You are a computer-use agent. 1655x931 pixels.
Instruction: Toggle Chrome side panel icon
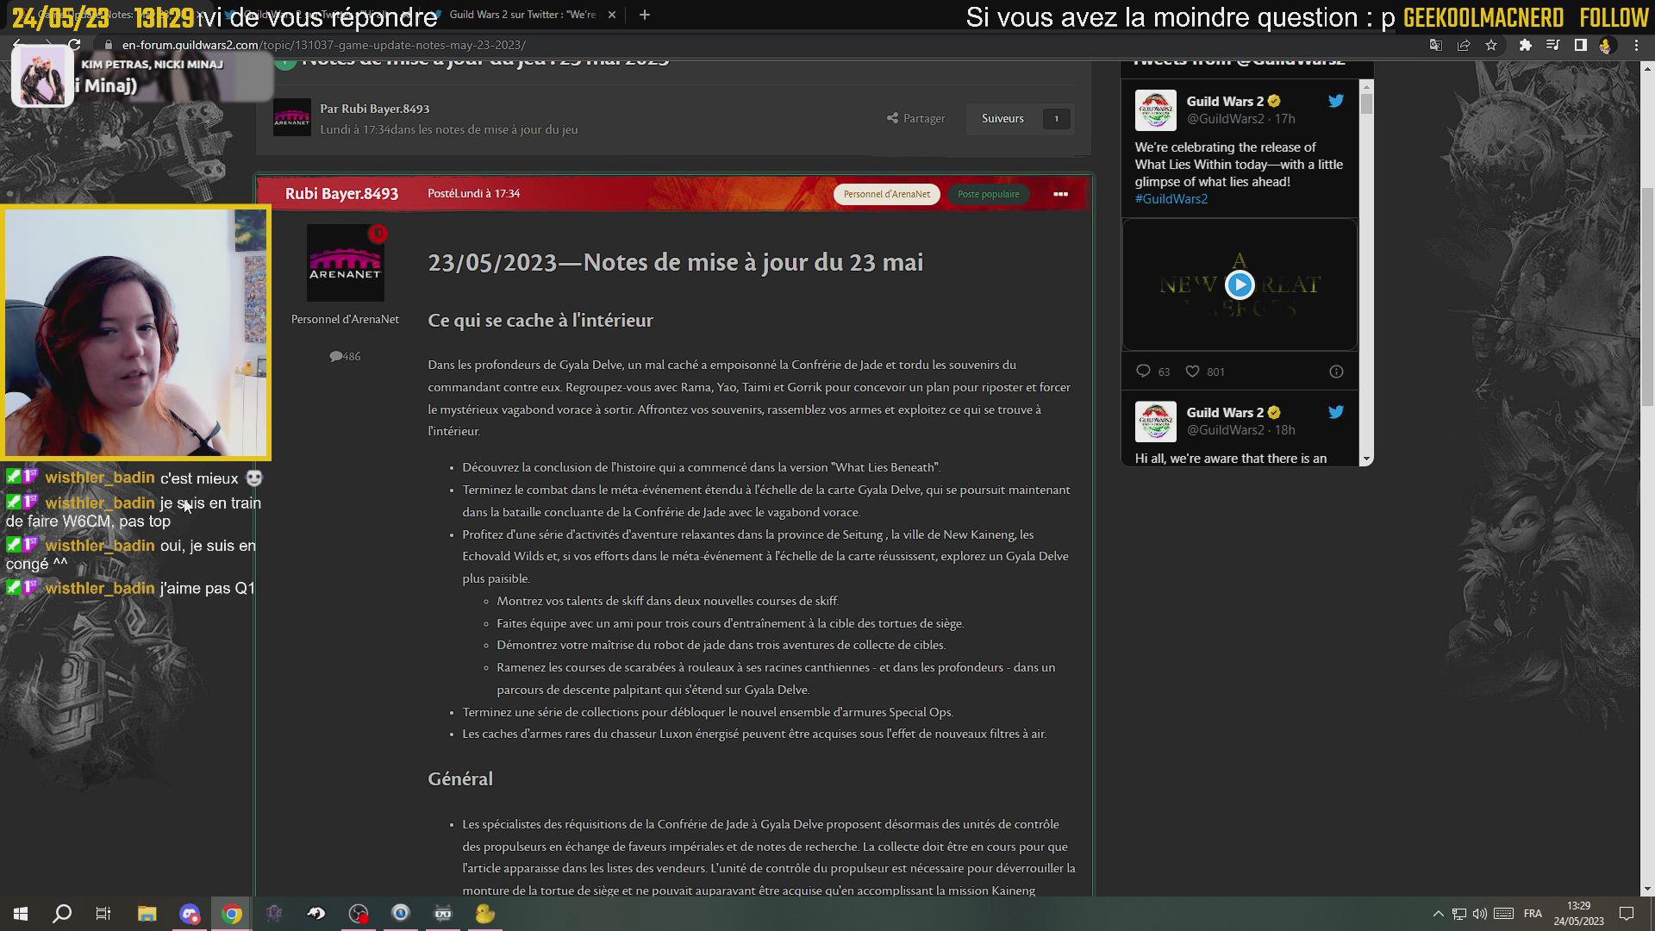[1580, 46]
